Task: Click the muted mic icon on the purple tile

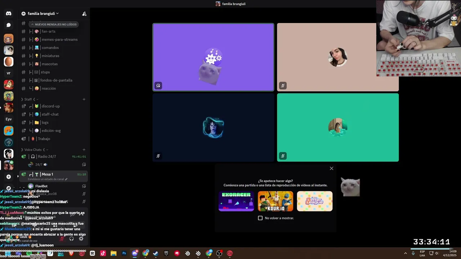Action: click(x=158, y=86)
